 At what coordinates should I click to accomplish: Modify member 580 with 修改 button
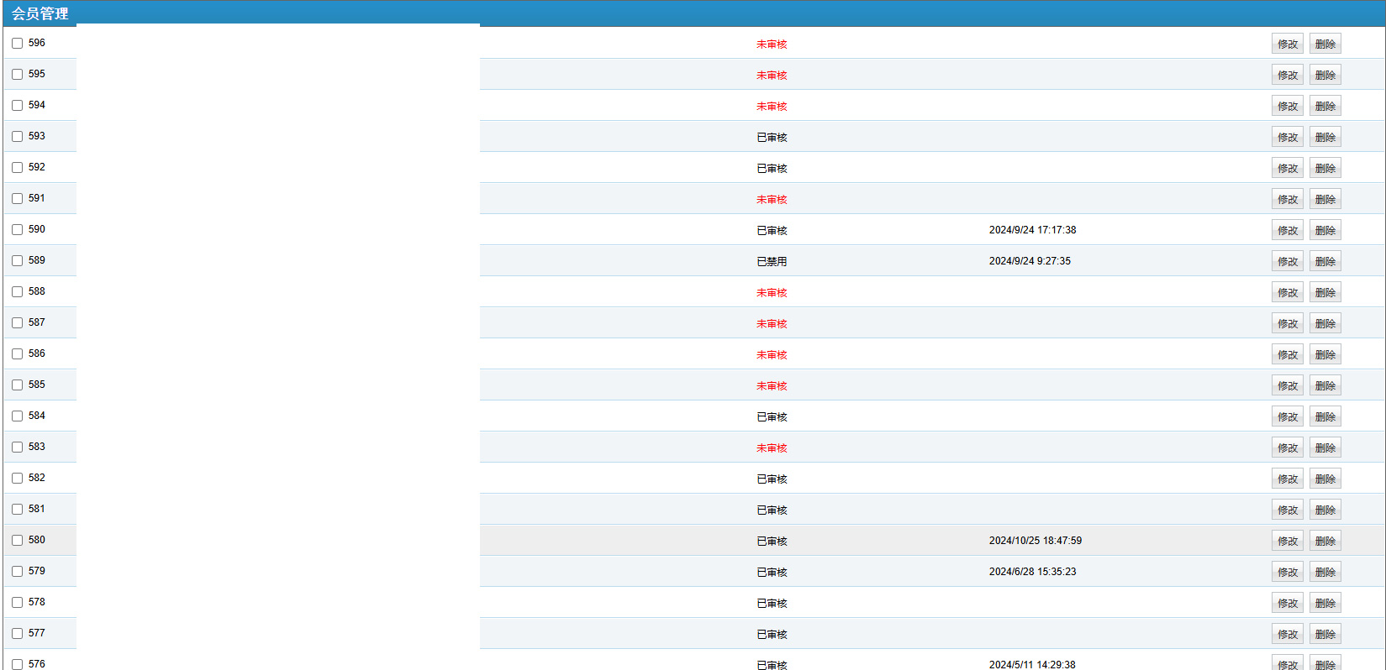pyautogui.click(x=1287, y=542)
